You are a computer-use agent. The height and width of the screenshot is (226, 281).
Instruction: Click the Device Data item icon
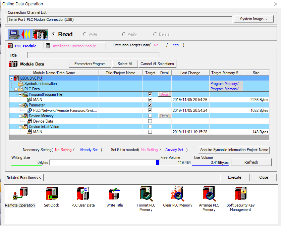tap(30, 121)
